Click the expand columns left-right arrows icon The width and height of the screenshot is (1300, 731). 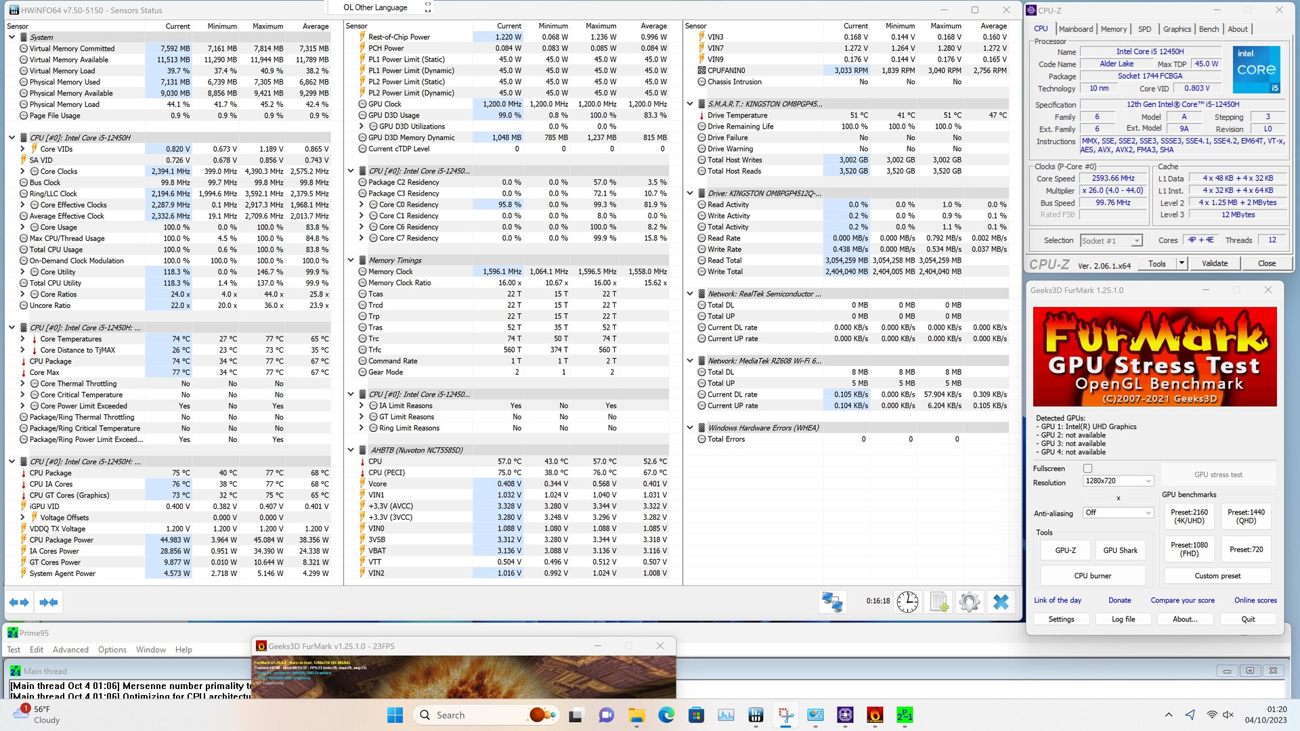[19, 602]
